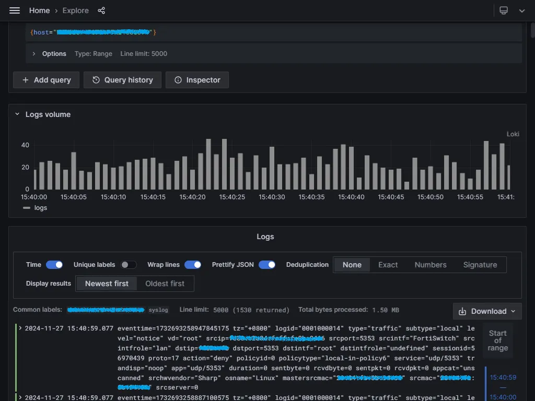The image size is (535, 401).
Task: Toggle the Wrap lines switch
Action: 193,265
